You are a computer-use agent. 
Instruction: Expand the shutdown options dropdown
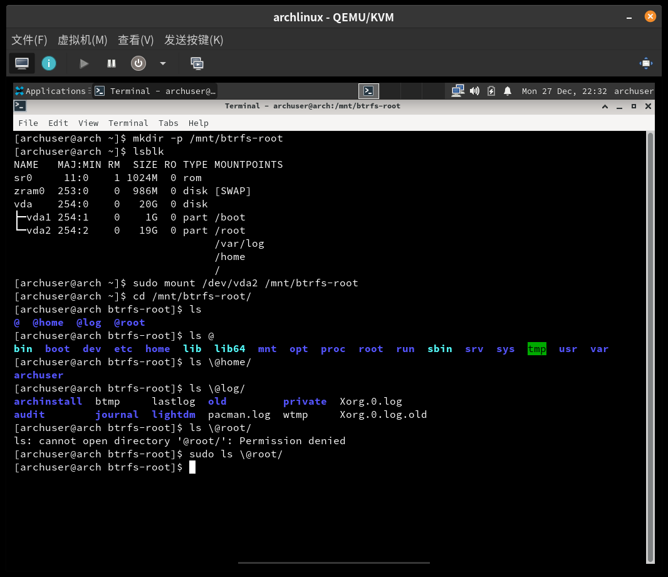[163, 63]
